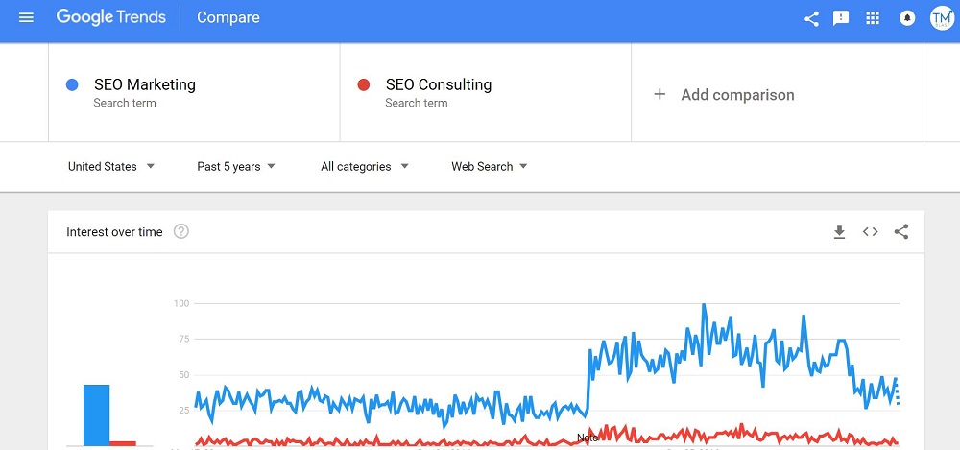This screenshot has width=960, height=450.
Task: Expand the Past 5 years dropdown
Action: 236,167
